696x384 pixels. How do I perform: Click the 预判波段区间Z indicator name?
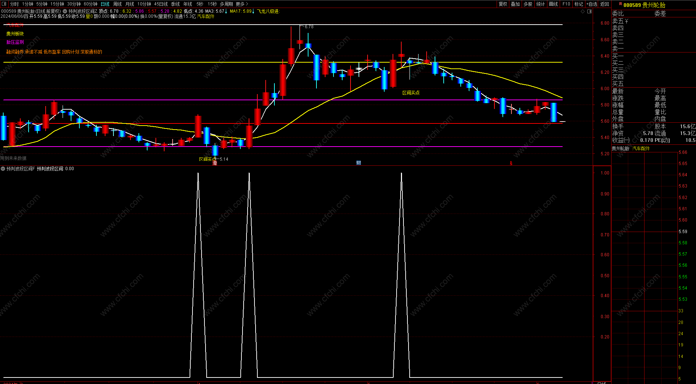pyautogui.click(x=83, y=11)
